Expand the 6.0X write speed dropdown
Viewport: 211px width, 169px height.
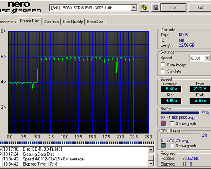pos(207,58)
